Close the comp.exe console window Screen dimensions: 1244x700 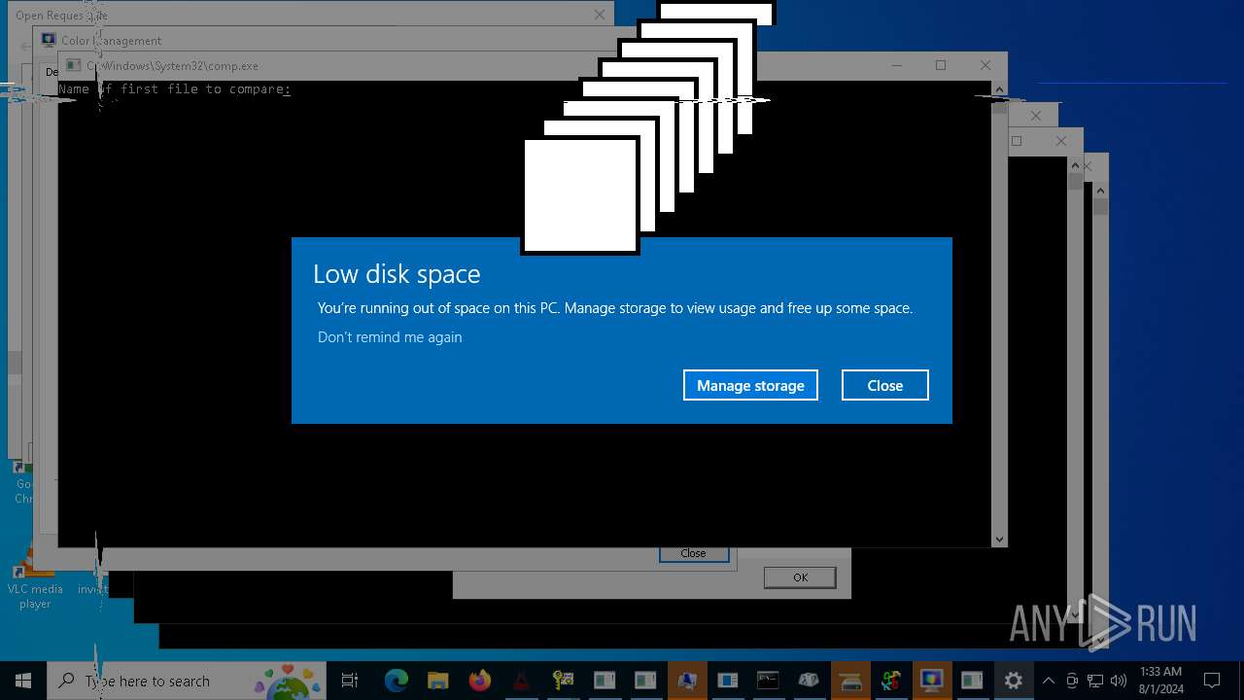985,65
